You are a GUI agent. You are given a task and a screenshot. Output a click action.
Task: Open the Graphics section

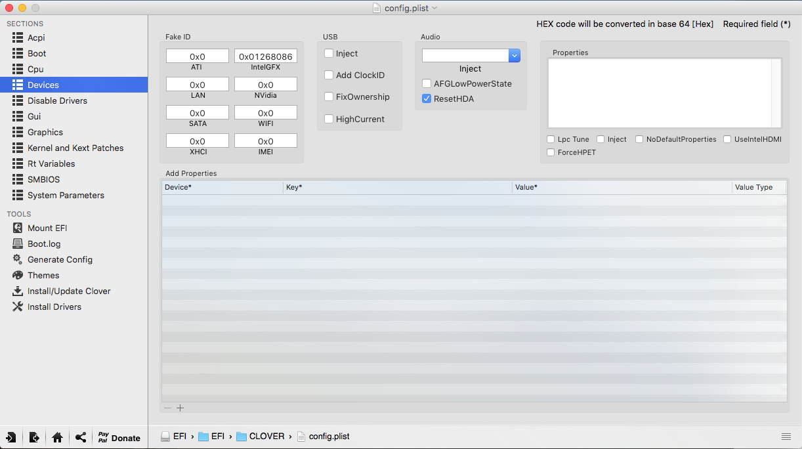pyautogui.click(x=74, y=132)
